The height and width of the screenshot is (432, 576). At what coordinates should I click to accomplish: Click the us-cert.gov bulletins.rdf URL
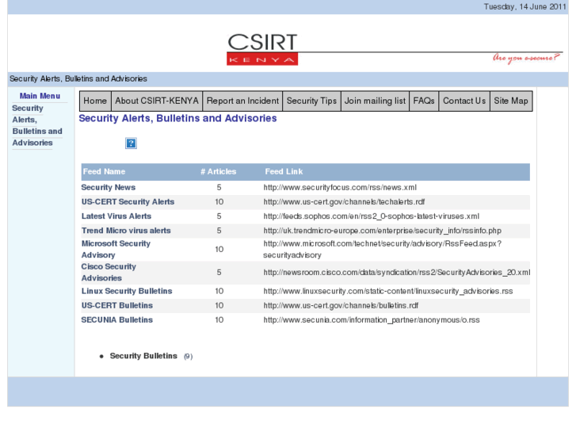coord(341,305)
